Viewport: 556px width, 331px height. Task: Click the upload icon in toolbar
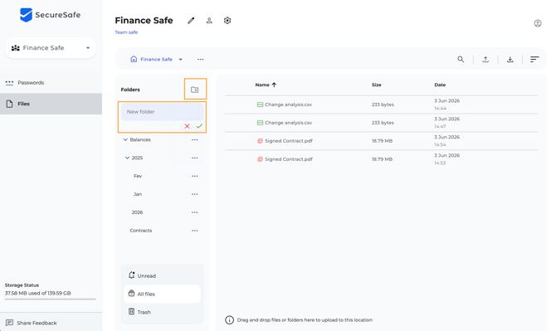tap(485, 59)
